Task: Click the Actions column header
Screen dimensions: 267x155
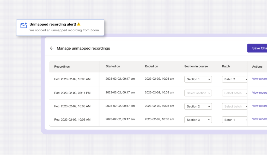Action: 257,67
